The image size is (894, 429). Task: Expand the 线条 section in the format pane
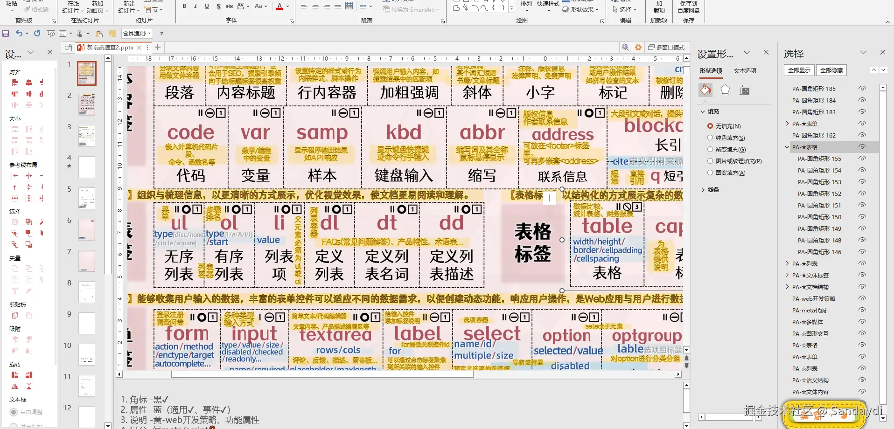(704, 189)
